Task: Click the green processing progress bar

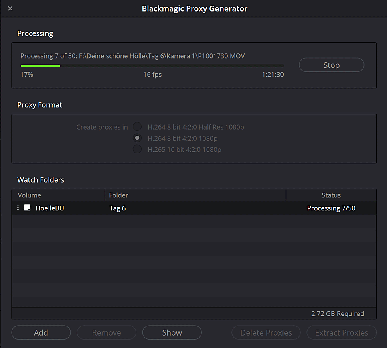Action: coord(152,66)
